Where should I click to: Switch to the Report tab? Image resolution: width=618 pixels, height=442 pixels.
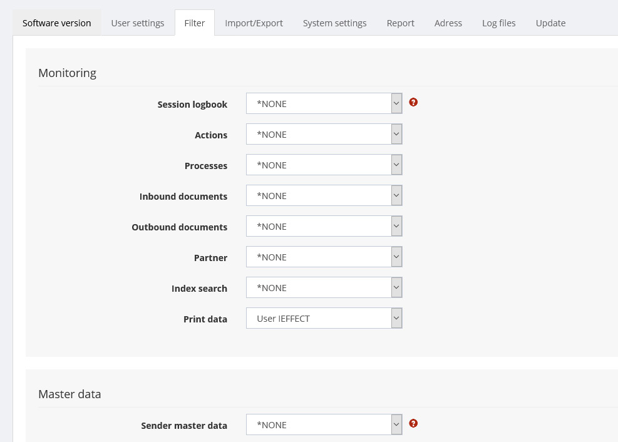pyautogui.click(x=400, y=23)
